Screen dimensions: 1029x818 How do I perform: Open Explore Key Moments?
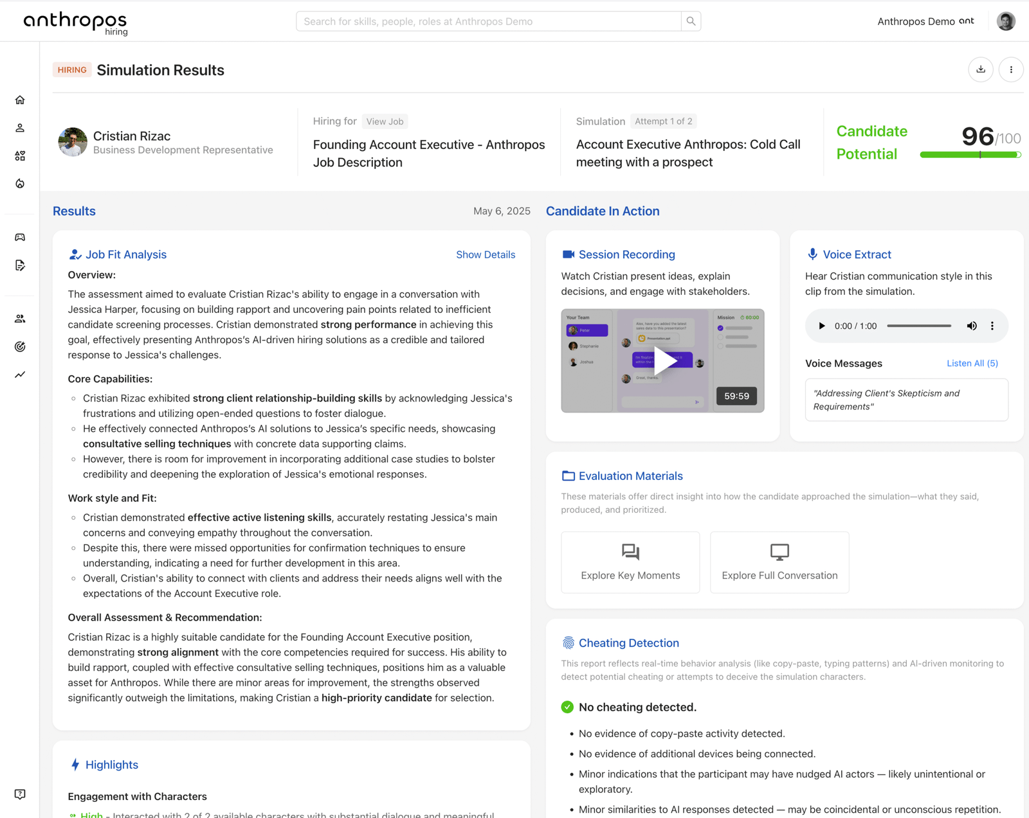(x=630, y=562)
